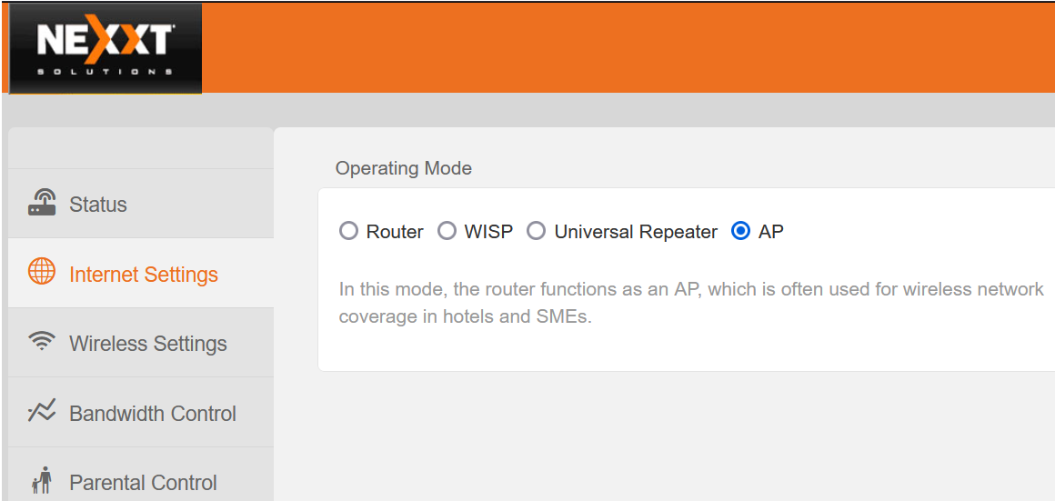Click the selected AP radio button
This screenshot has height=501, width=1055.
coord(740,231)
